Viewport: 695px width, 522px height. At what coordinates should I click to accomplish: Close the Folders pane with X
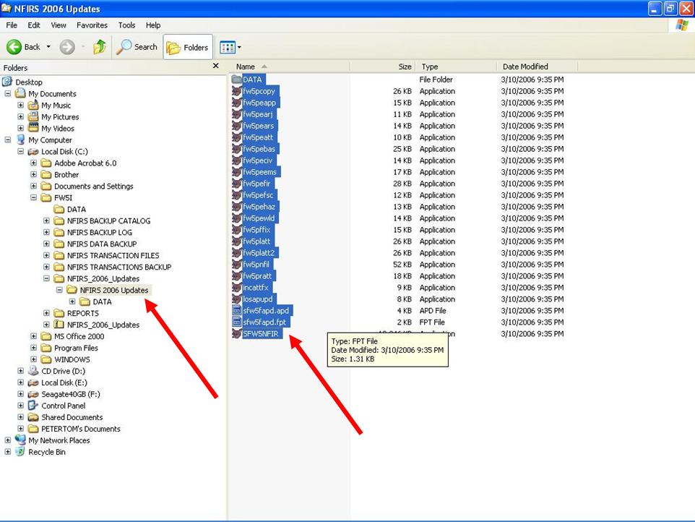215,66
